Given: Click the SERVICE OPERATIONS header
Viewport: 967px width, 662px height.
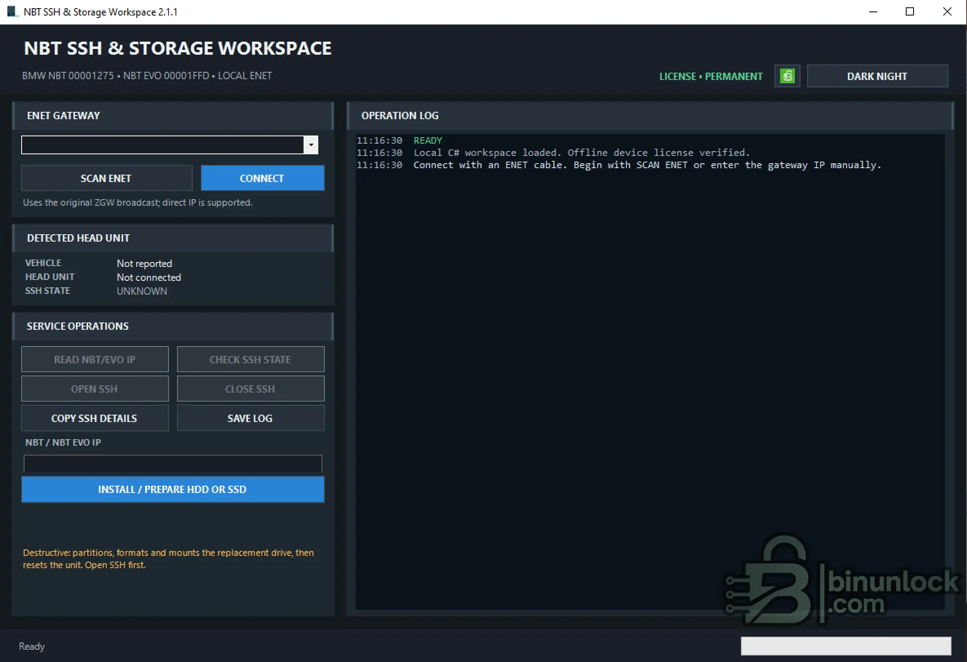Looking at the screenshot, I should [173, 326].
